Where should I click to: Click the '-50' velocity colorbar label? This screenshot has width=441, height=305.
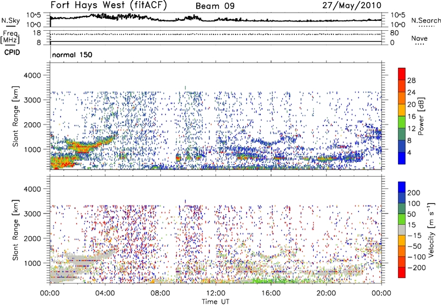click(415, 247)
